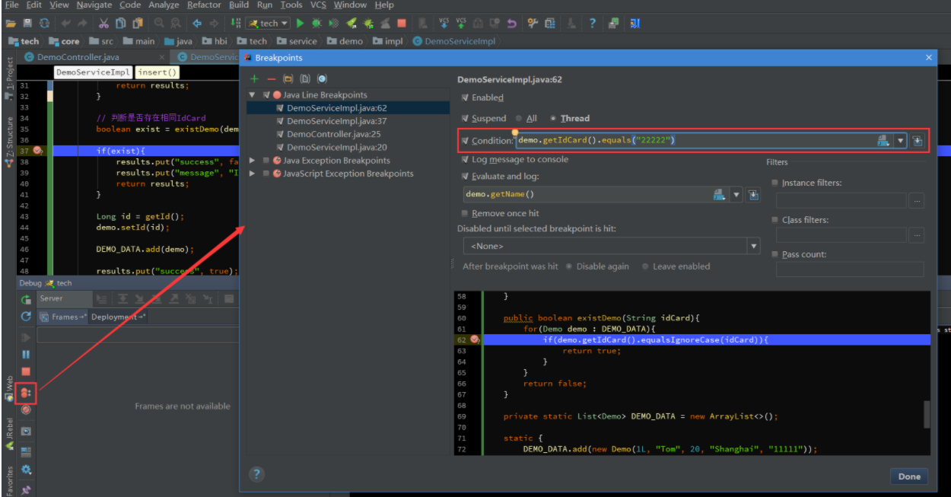Switch to Deployment debugger tab

(119, 317)
